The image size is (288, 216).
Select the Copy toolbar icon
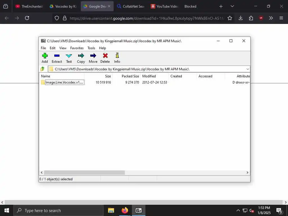(x=81, y=58)
